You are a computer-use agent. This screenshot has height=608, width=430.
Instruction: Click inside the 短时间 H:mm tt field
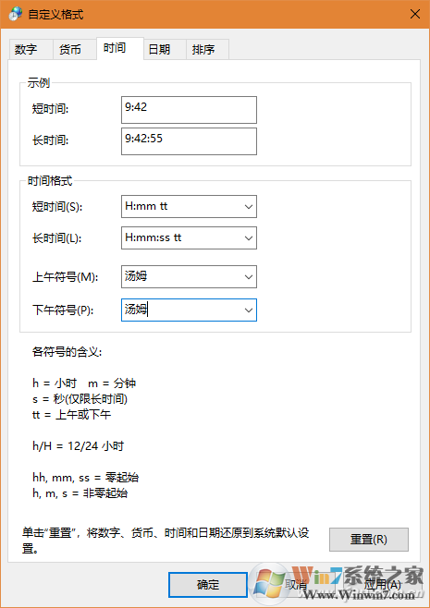(x=181, y=207)
